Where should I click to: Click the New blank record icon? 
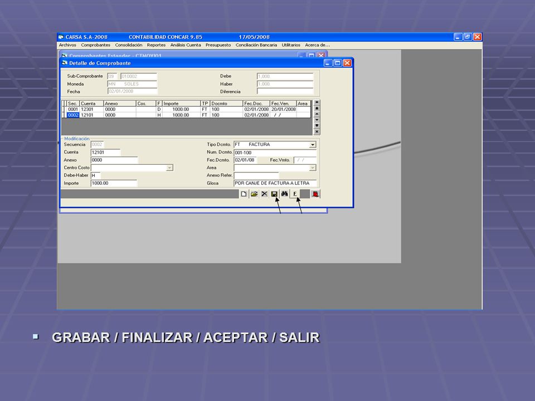click(x=244, y=194)
